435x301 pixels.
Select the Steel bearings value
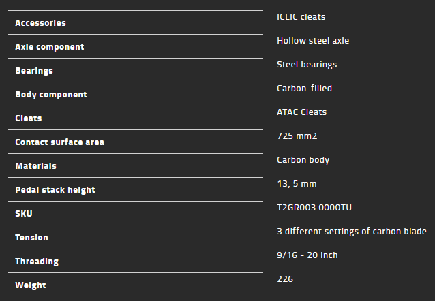point(307,64)
